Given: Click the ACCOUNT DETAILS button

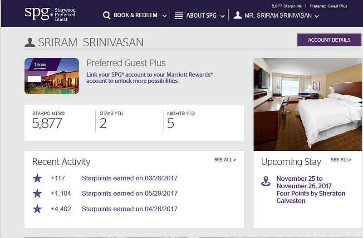Looking at the screenshot, I should 329,40.
